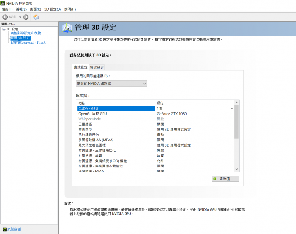Click the settings list scroll up arrow
The width and height of the screenshot is (296, 234).
[x=236, y=103]
